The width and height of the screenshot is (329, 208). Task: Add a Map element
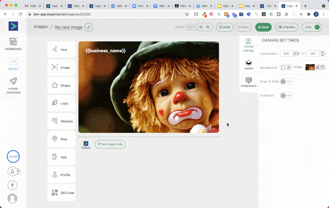click(61, 139)
